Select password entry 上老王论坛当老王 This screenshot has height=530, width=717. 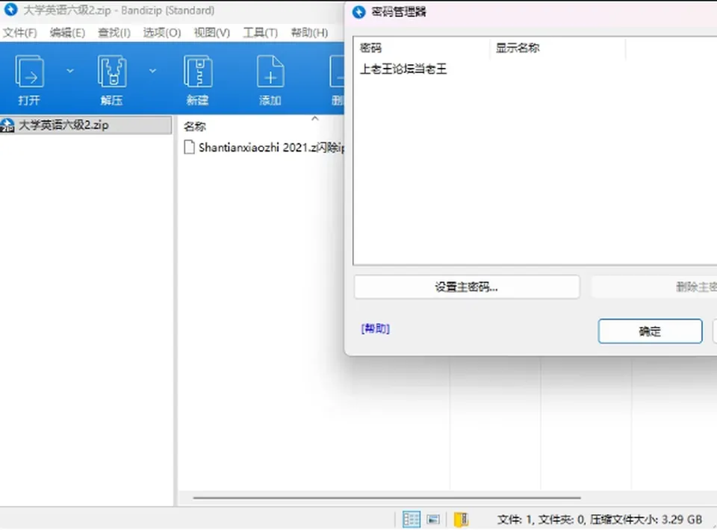(403, 69)
